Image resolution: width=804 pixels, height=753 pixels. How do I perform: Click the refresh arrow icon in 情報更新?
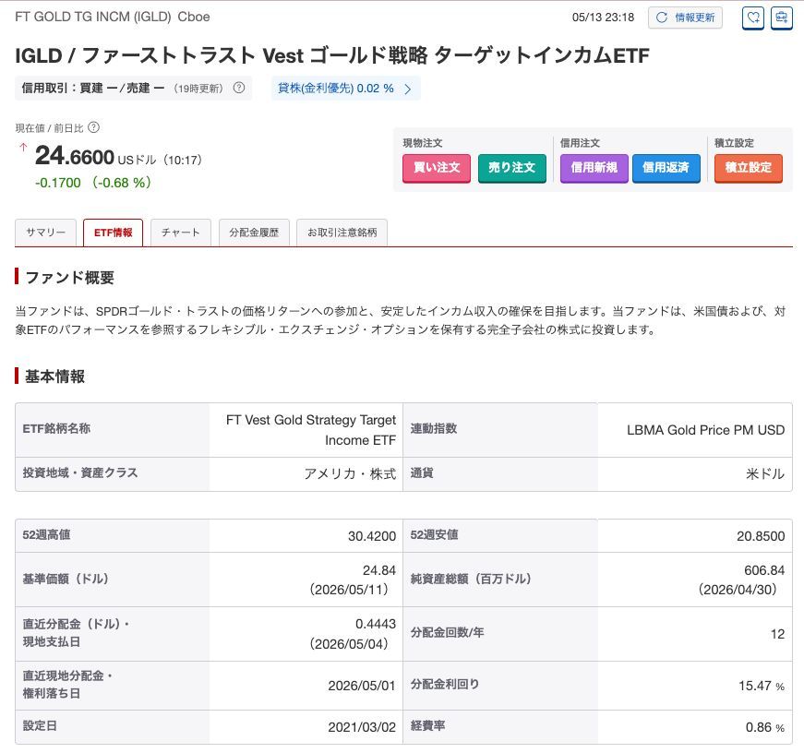662,18
